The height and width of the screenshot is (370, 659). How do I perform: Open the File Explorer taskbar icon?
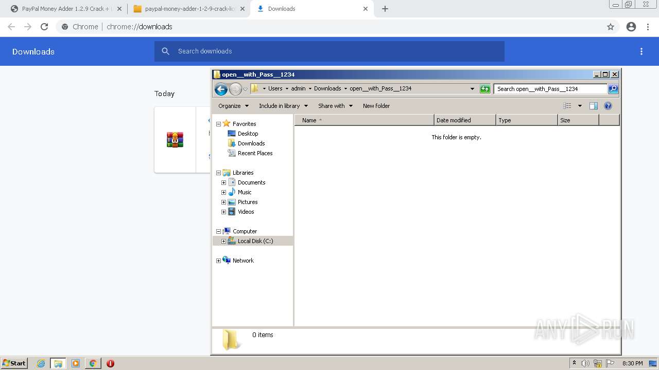click(58, 363)
